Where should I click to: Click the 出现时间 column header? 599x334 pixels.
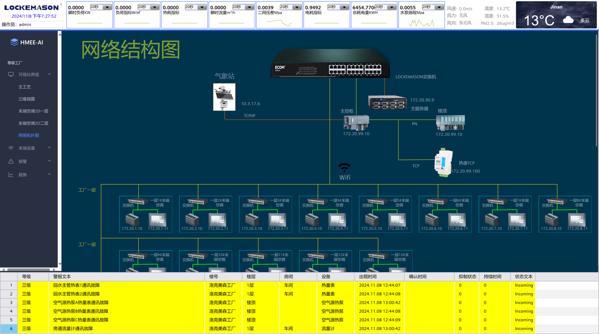coord(367,277)
